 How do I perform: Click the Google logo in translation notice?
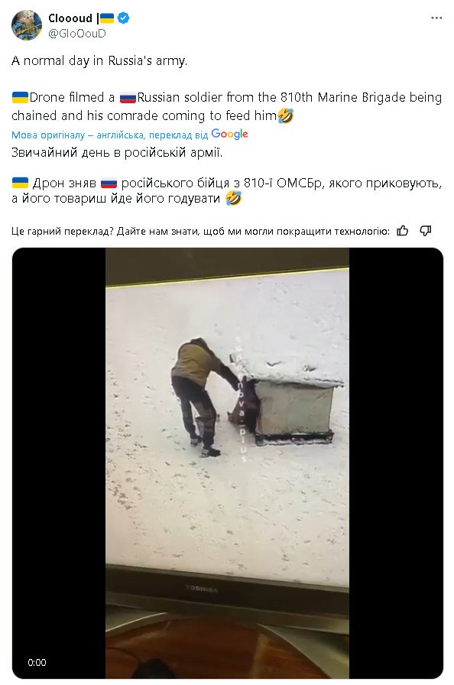[229, 134]
